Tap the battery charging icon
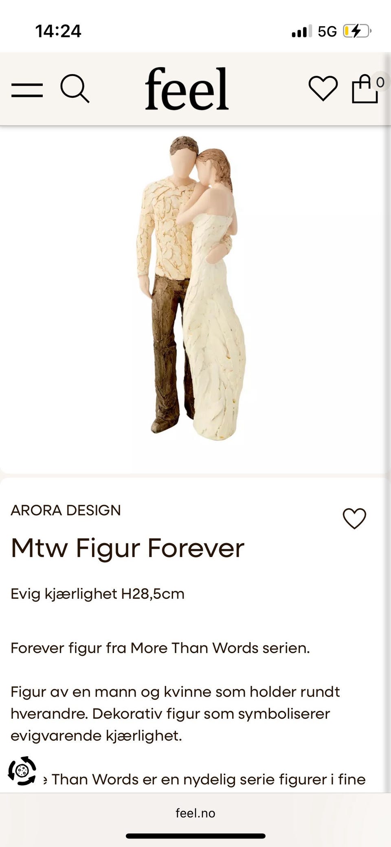This screenshot has height=847, width=391. click(357, 31)
